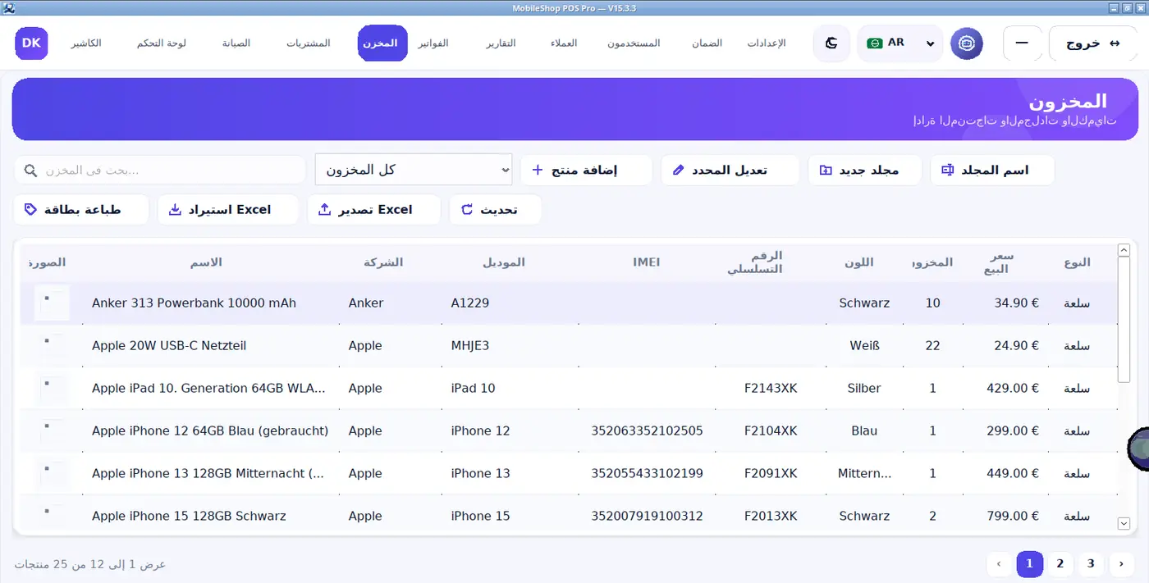The image size is (1149, 583).
Task: Click the table scrollbar down arrow
Action: point(1124,523)
